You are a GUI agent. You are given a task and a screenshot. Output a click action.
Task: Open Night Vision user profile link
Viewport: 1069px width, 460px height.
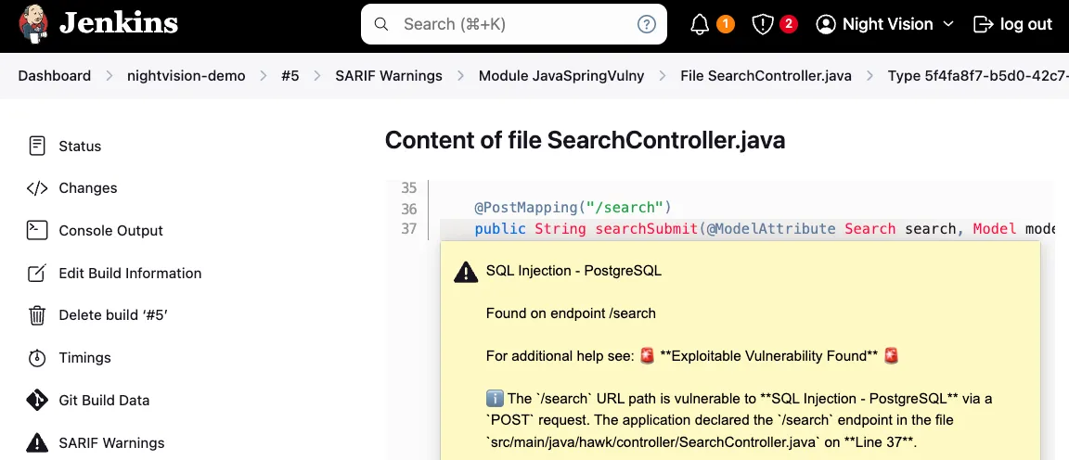tap(887, 24)
